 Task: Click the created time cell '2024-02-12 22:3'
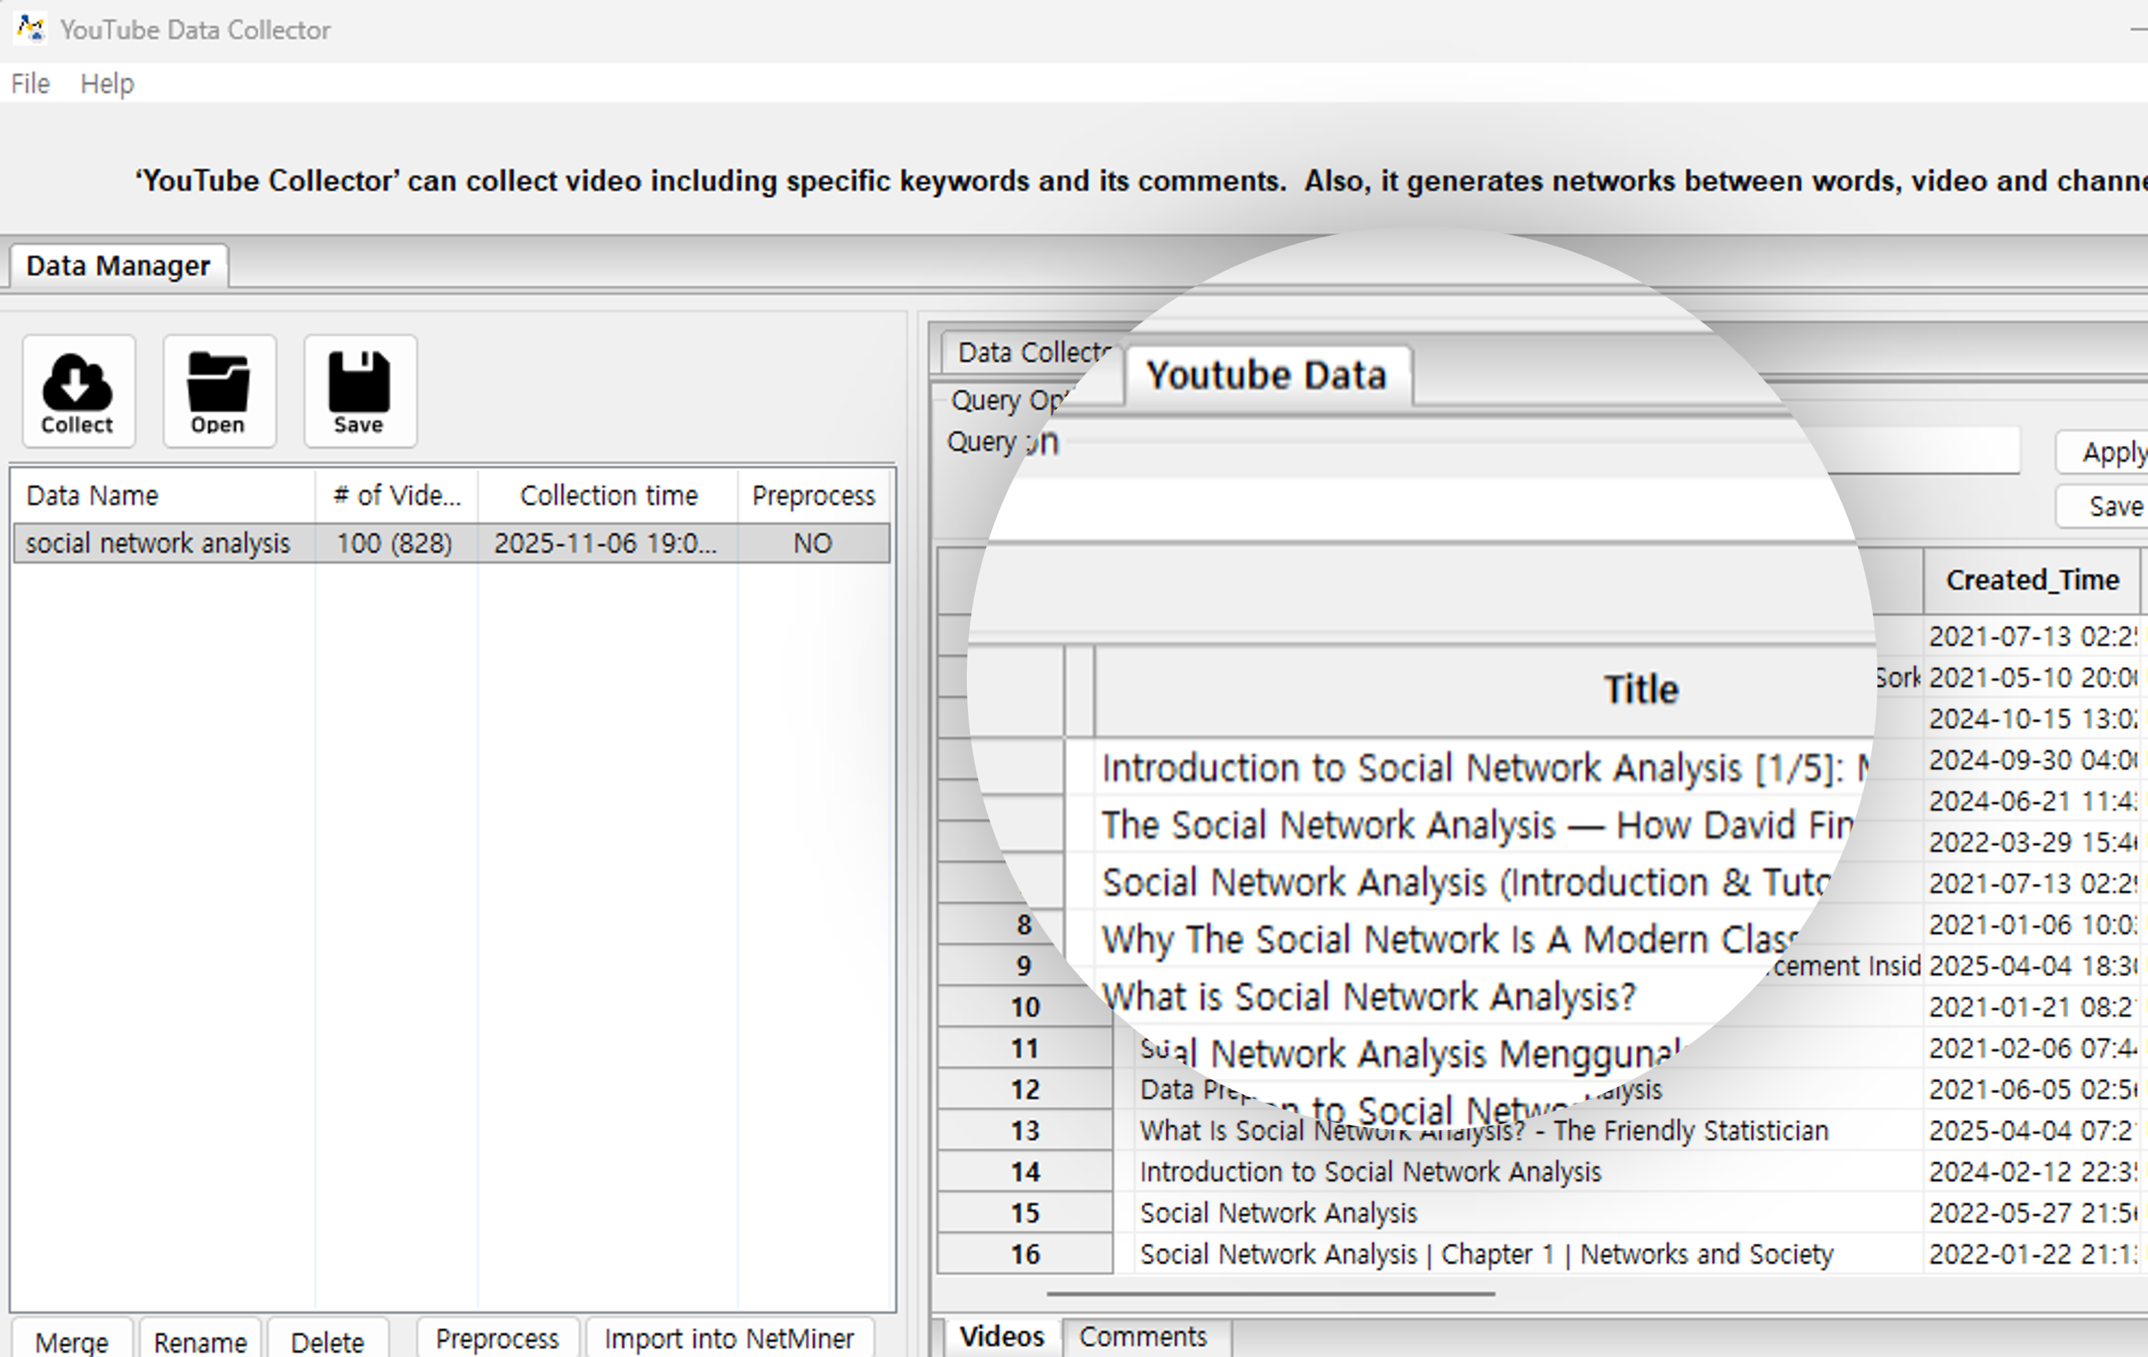(2032, 1172)
